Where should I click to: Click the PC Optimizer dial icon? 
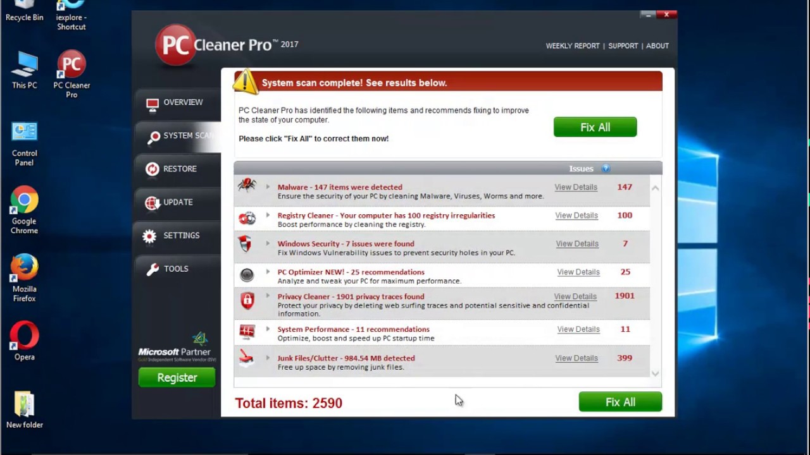247,274
